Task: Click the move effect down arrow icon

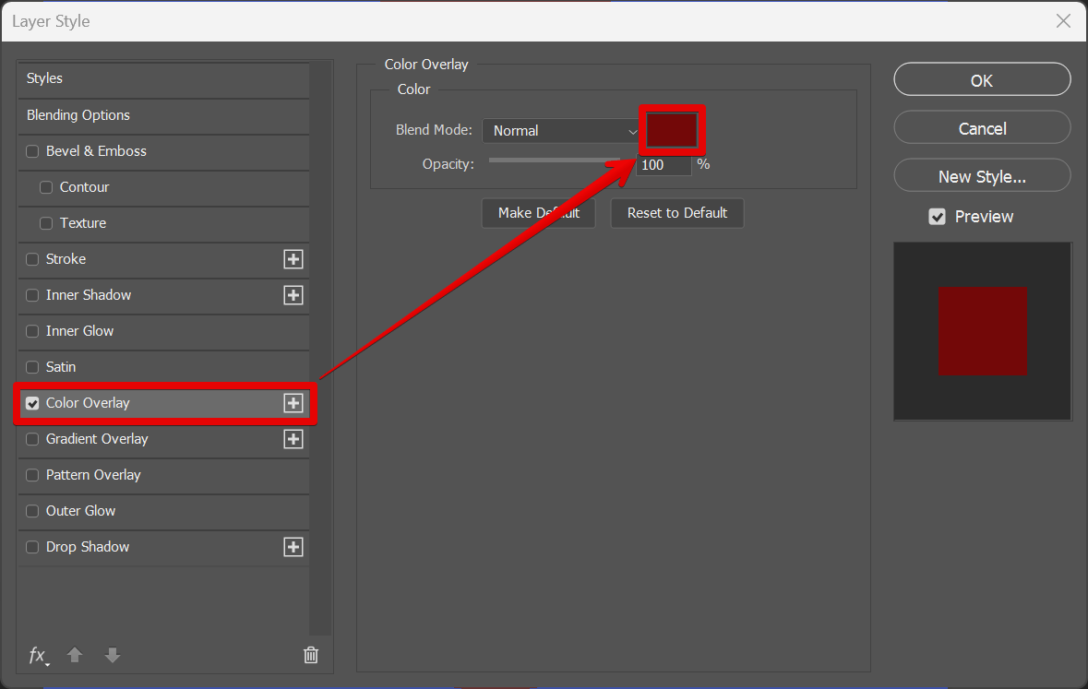Action: 112,655
